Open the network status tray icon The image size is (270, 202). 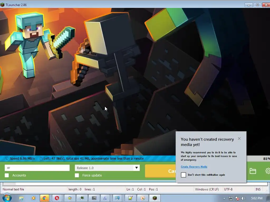(x=230, y=198)
